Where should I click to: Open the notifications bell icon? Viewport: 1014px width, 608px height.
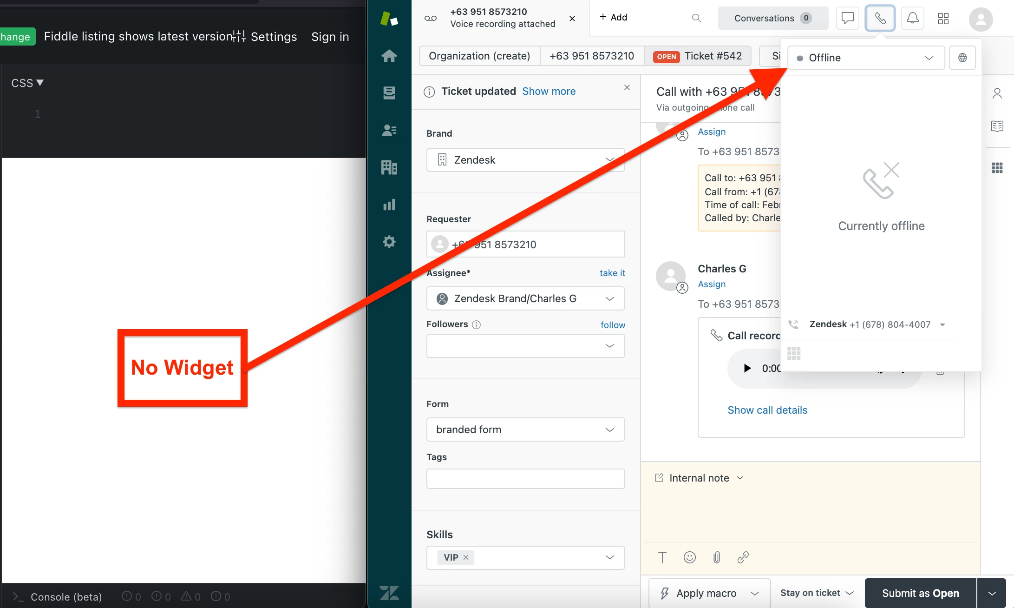[912, 18]
